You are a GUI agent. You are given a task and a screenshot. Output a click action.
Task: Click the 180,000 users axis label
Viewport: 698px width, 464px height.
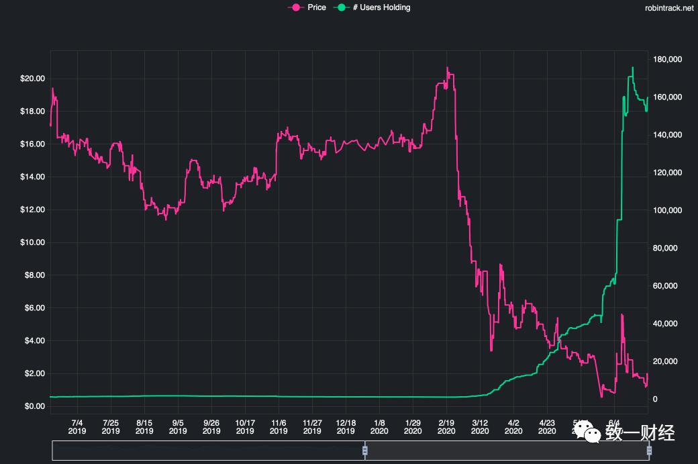tap(668, 60)
